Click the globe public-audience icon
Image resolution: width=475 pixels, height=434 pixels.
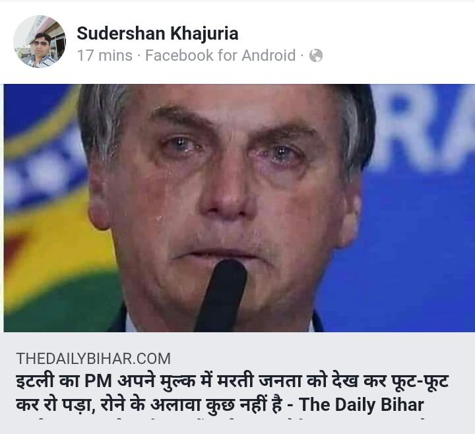point(316,55)
